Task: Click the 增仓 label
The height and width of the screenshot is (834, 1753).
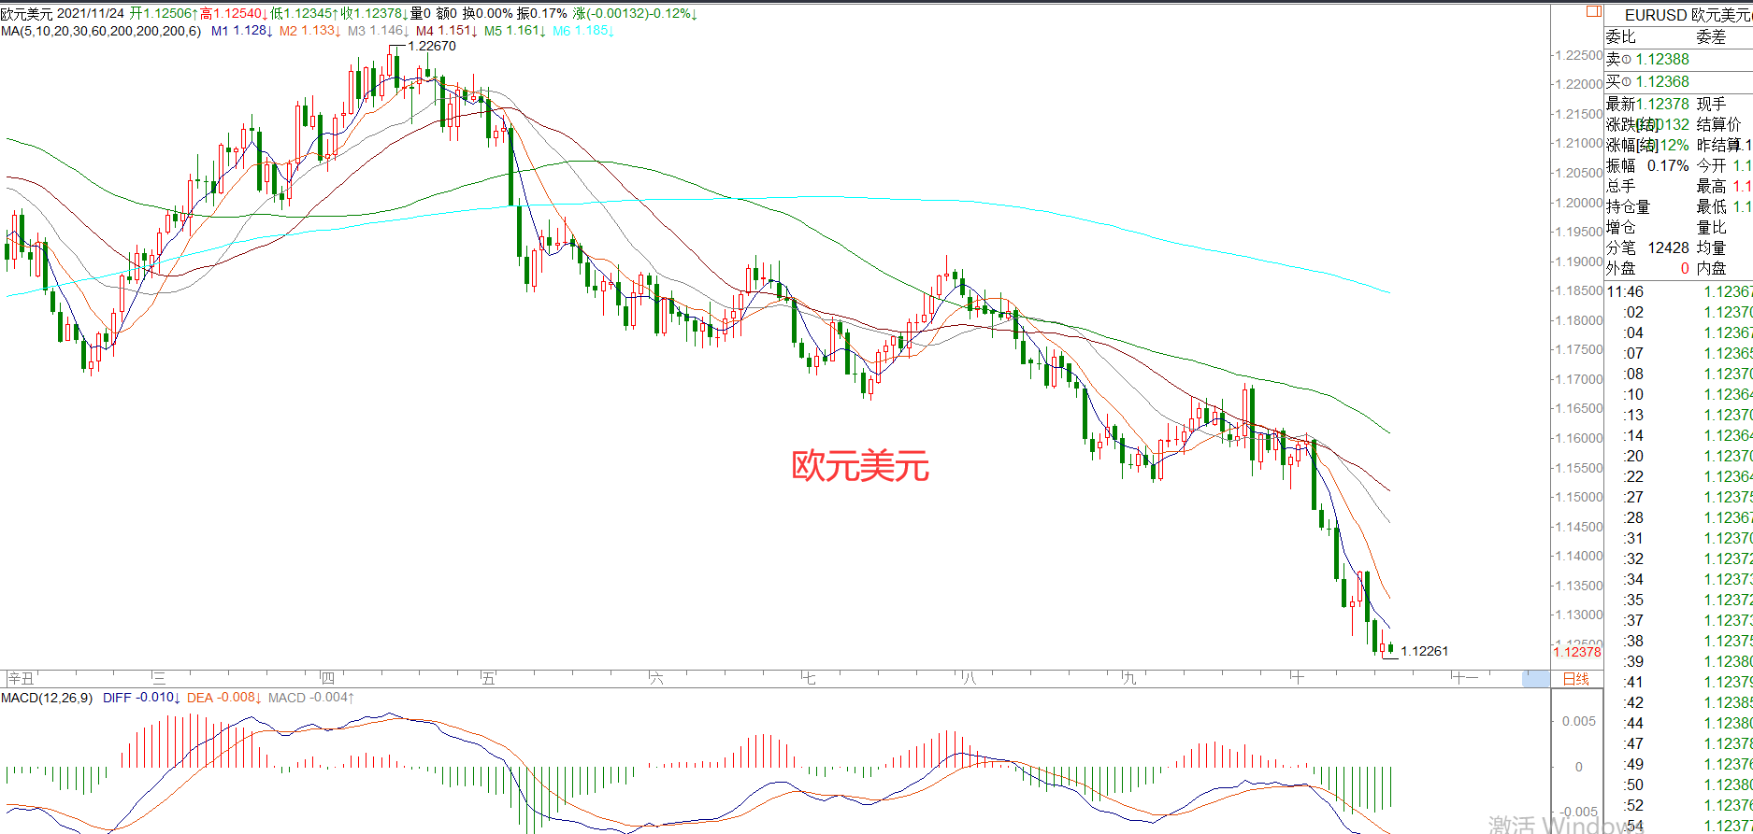Action: [x=1621, y=228]
